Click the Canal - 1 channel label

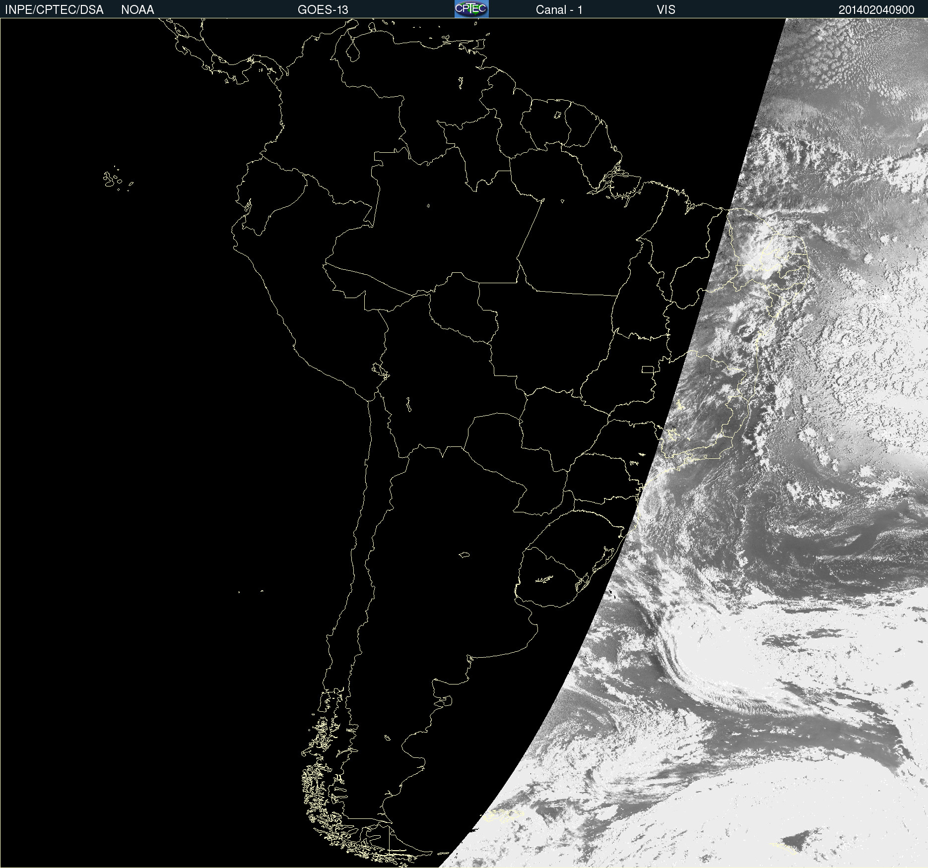click(559, 10)
